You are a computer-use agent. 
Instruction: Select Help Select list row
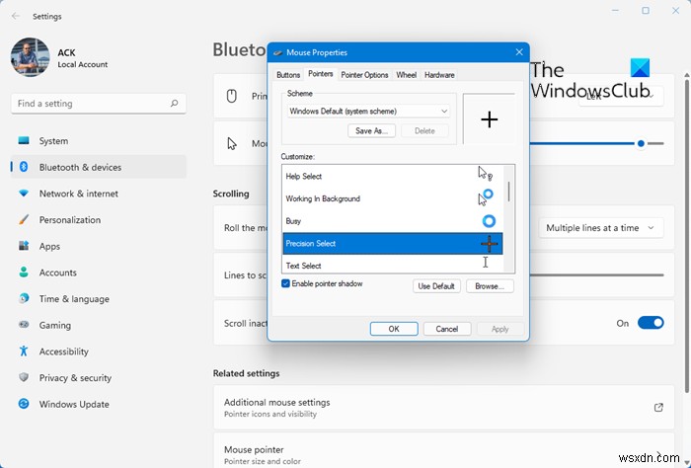tap(393, 176)
